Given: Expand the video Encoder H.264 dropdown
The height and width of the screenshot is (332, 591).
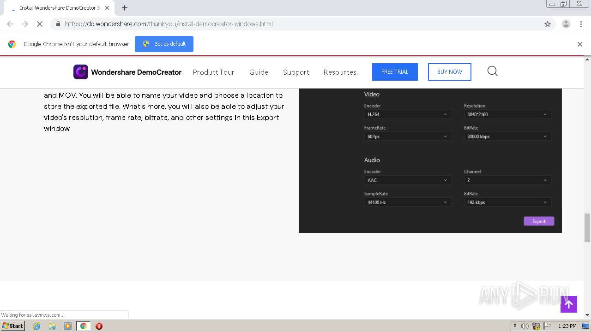Looking at the screenshot, I should (x=408, y=114).
